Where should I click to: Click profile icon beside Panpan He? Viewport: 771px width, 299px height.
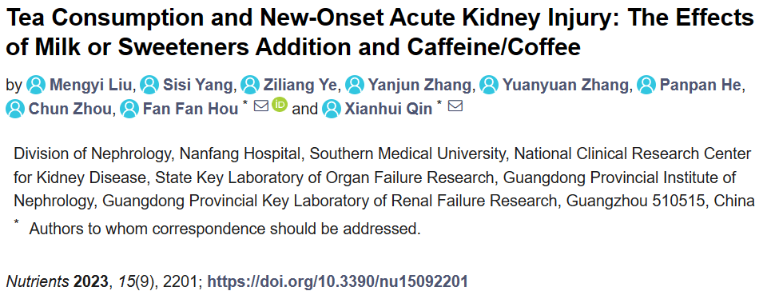646,85
